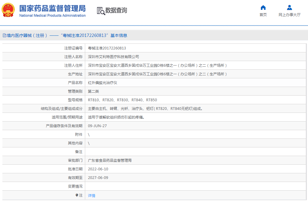Select registration number 粤械注准20172260813 in table
The image size is (308, 201).
click(x=107, y=48)
